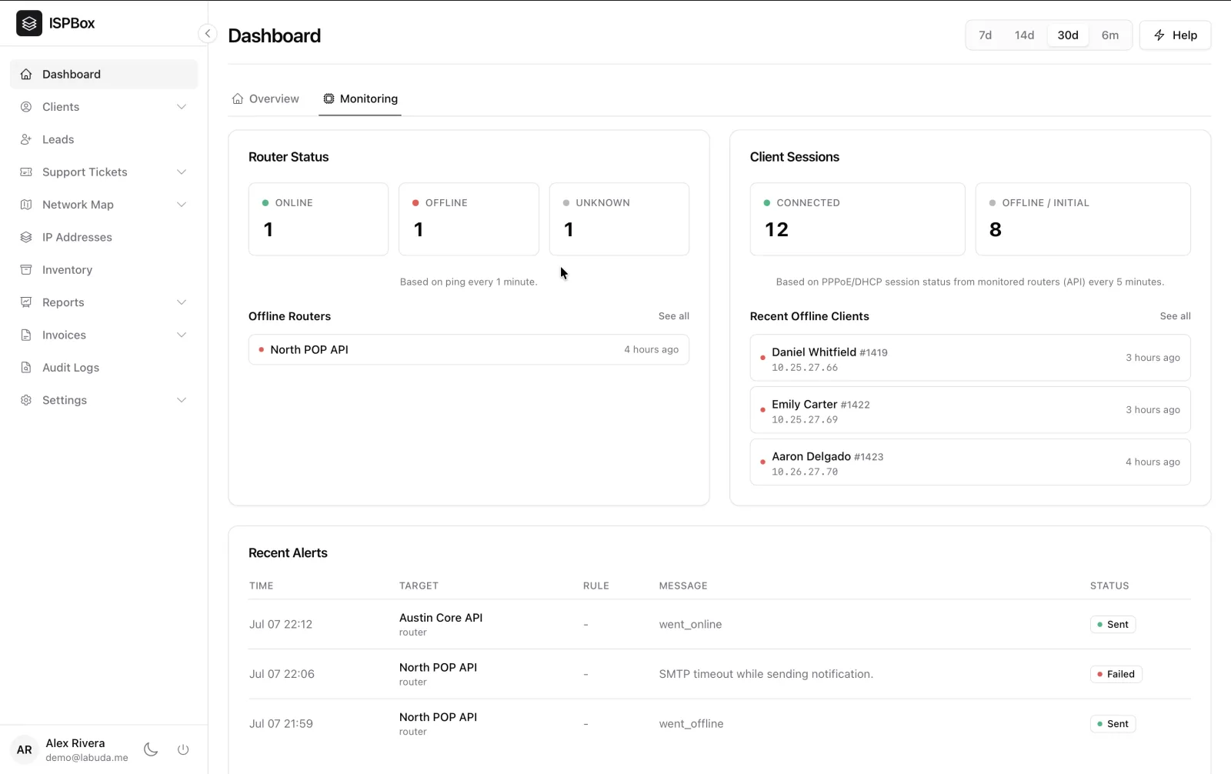Click the Jul 07 22:06 alert time
Screen dimensions: 1231x774
pos(282,674)
